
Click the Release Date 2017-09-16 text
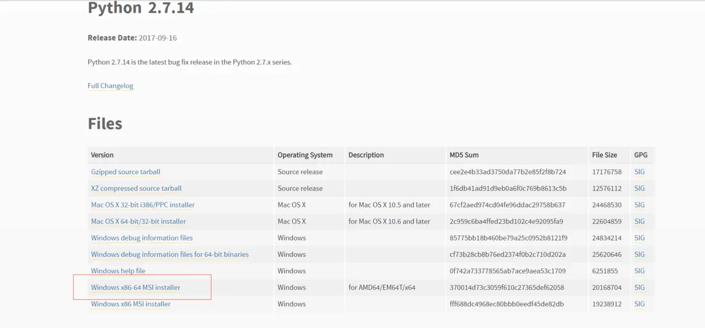click(132, 38)
